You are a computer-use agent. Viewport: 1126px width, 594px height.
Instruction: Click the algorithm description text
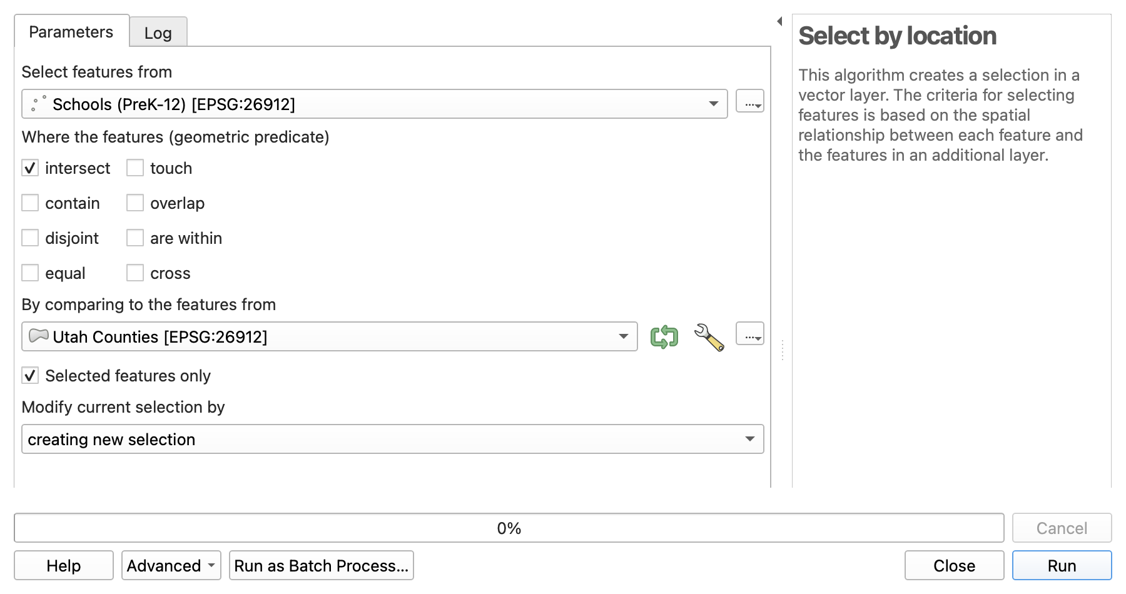point(940,115)
